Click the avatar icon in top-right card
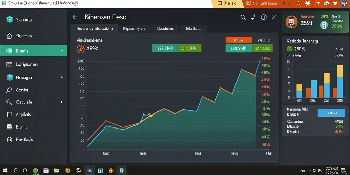This screenshot has height=175, width=350. click(x=292, y=22)
